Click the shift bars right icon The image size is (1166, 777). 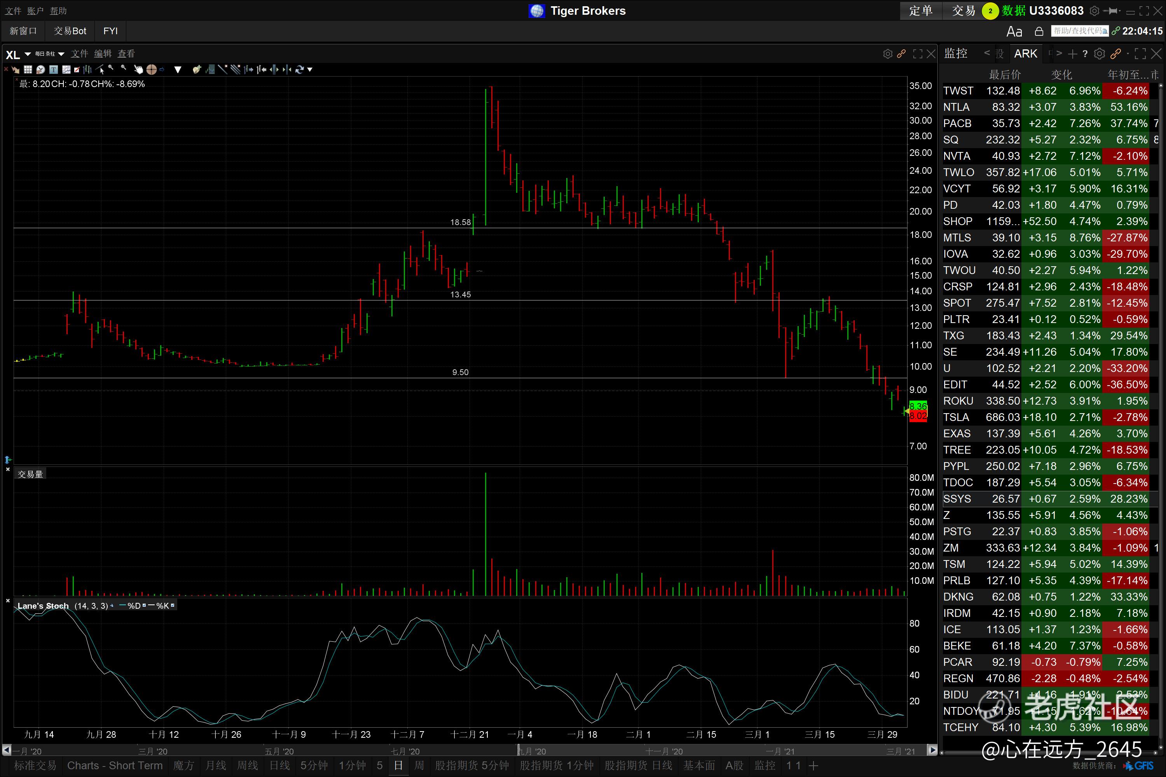coord(249,70)
